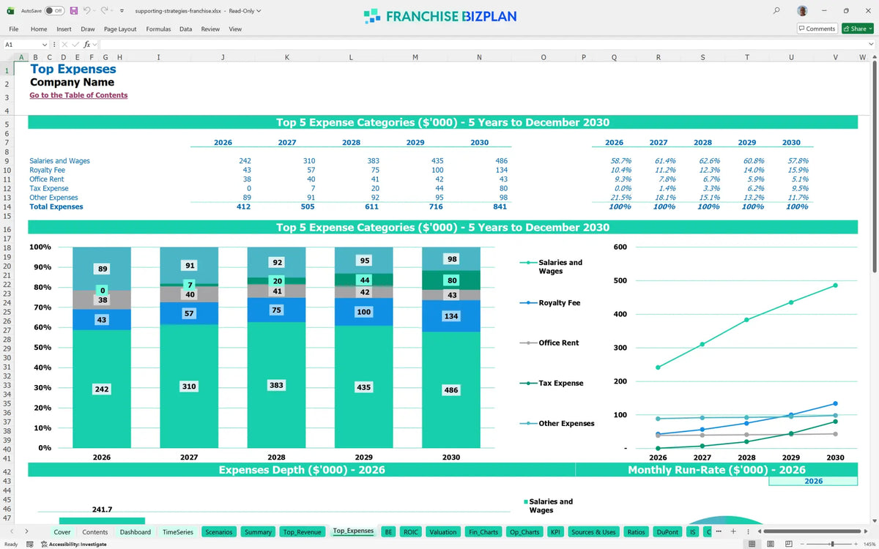The image size is (879, 549).
Task: Open the Review ribbon tab
Action: coord(210,29)
